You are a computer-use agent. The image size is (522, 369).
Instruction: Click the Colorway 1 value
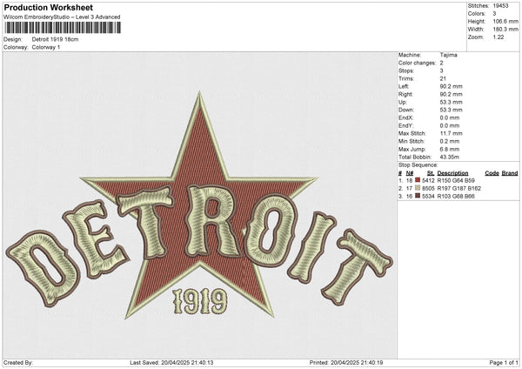click(x=46, y=47)
